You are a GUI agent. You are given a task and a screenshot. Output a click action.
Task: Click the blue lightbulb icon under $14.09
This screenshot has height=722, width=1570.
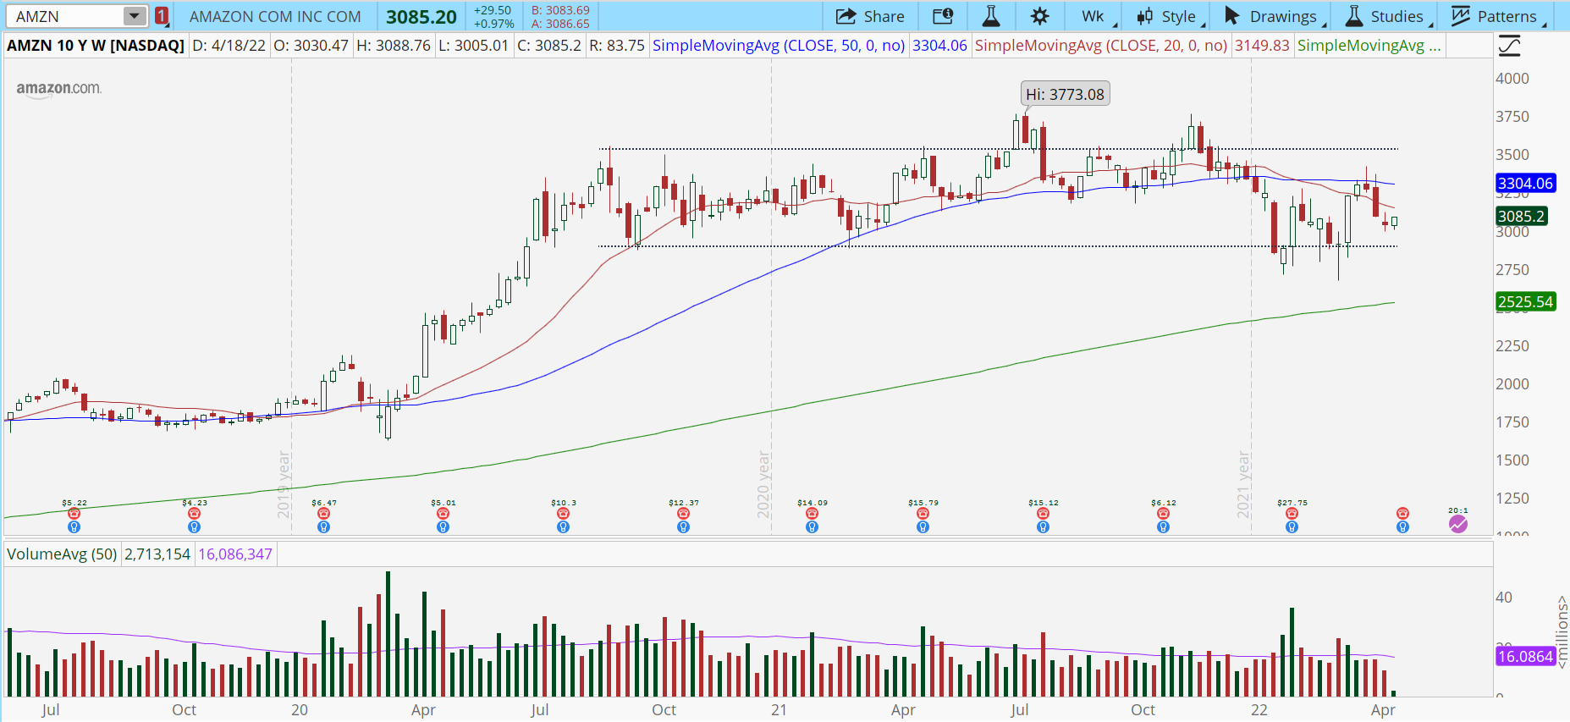click(812, 527)
